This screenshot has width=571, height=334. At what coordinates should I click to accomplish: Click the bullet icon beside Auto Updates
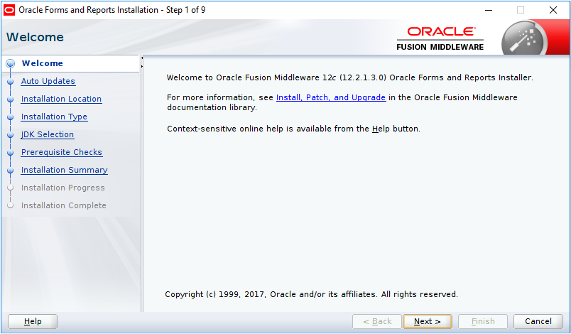click(x=10, y=81)
